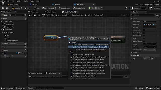161x90 pixels.
Task: Click the Find toolbar button
Action: coord(37,8)
